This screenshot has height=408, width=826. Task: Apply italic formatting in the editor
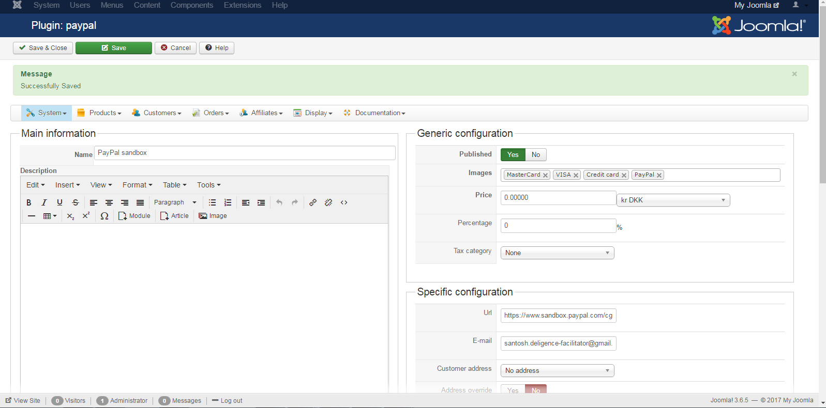44,202
